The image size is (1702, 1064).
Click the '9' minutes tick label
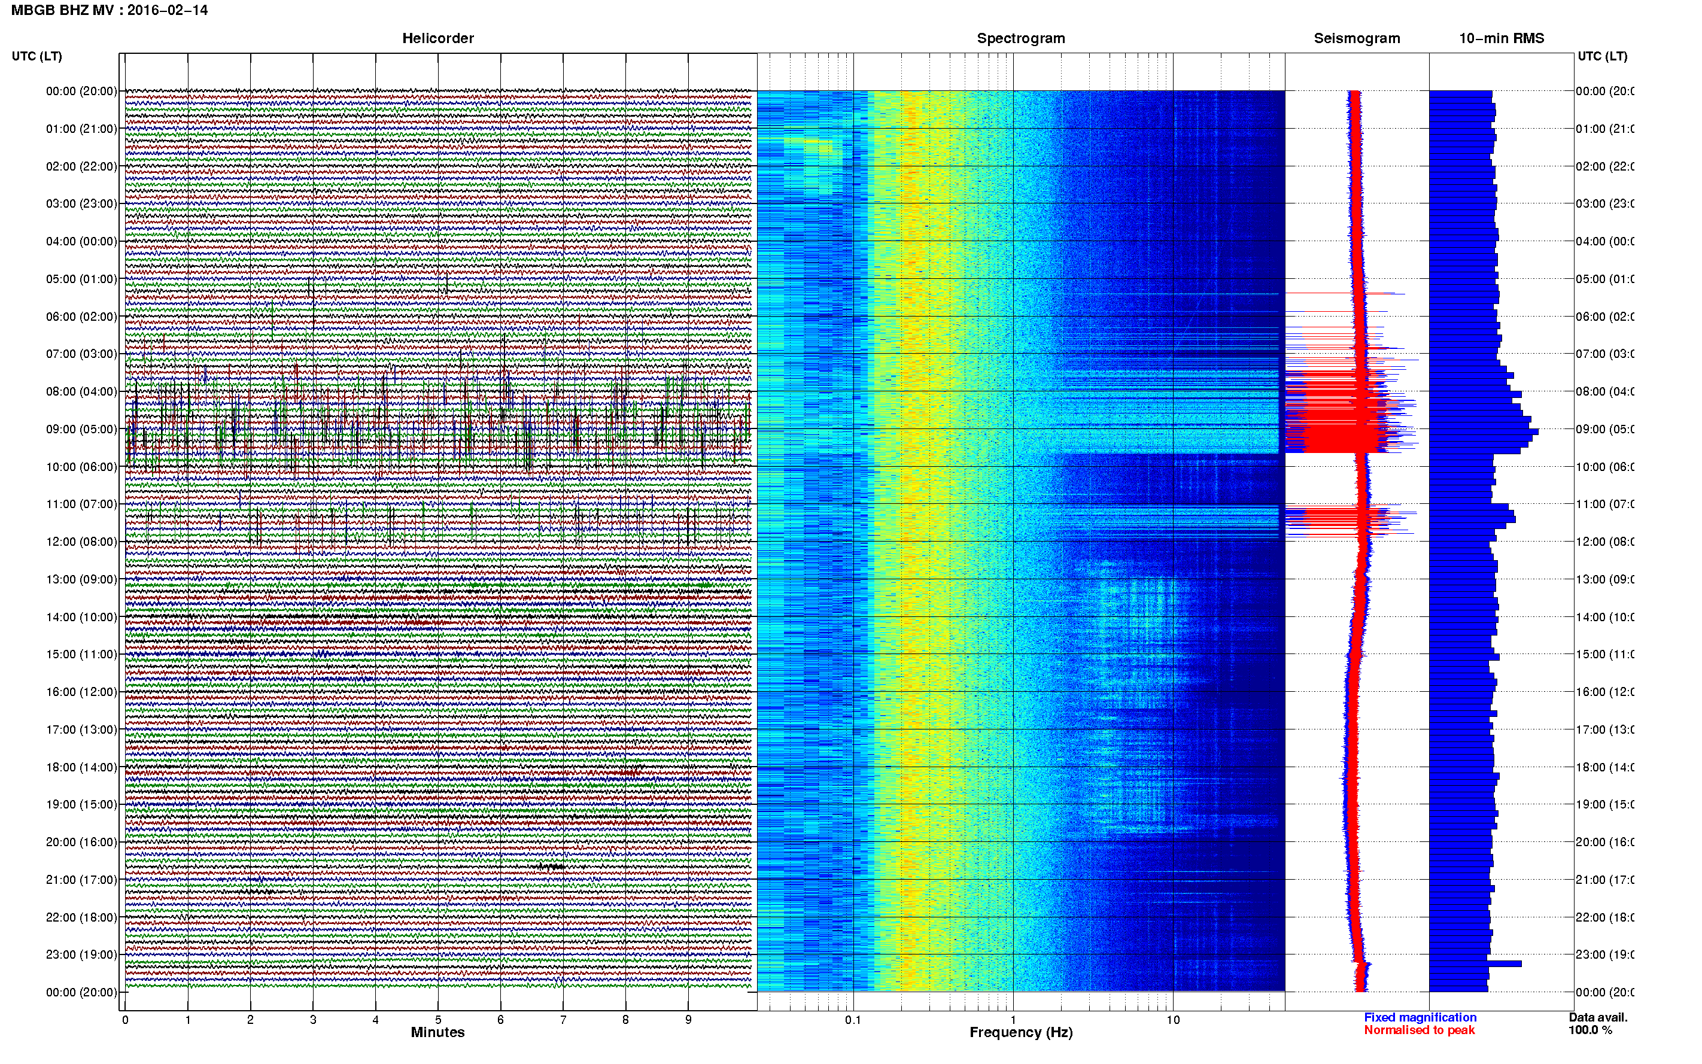pos(688,1020)
